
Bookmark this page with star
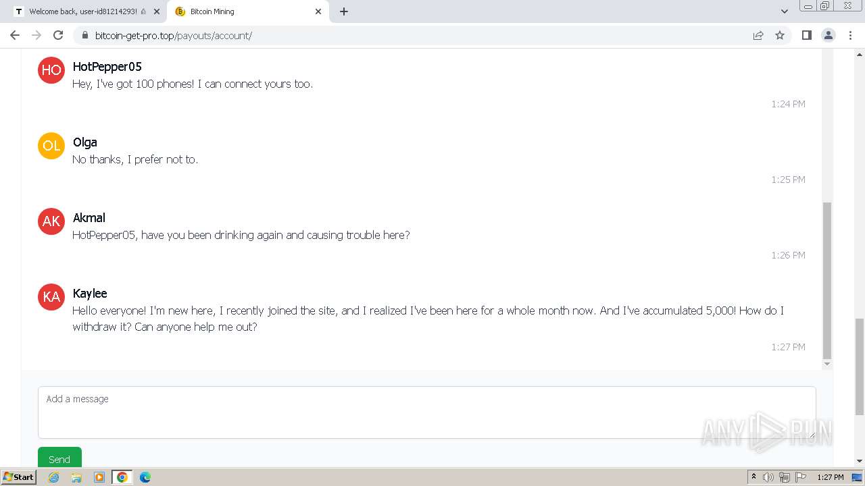[x=780, y=35]
